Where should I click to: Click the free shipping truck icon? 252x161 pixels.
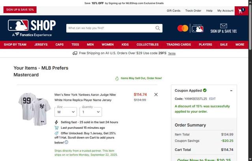click(75, 53)
